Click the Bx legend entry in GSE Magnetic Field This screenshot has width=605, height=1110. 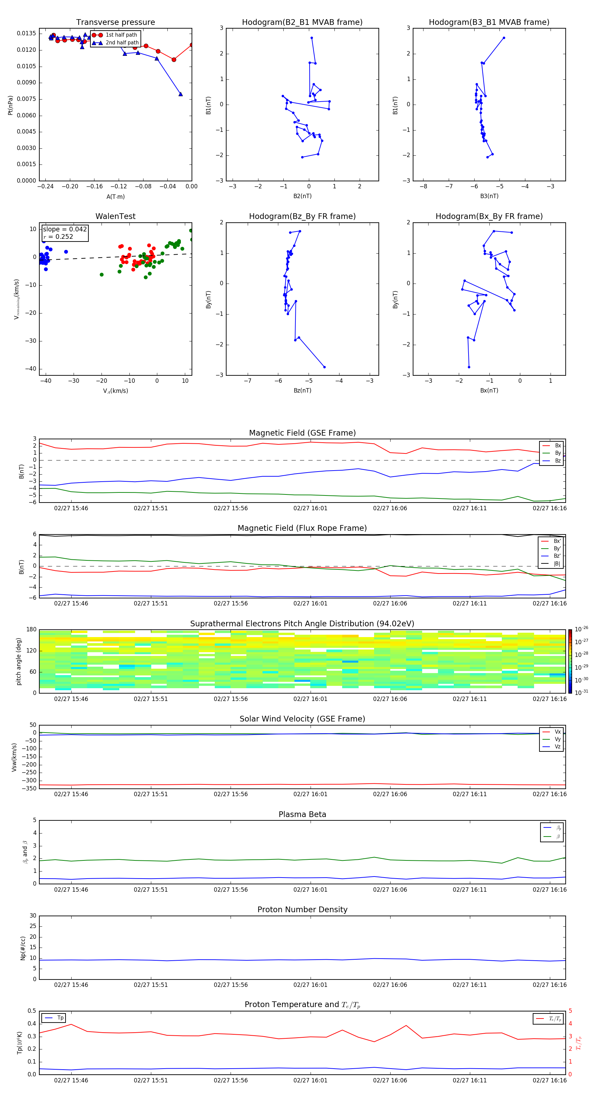click(x=552, y=446)
